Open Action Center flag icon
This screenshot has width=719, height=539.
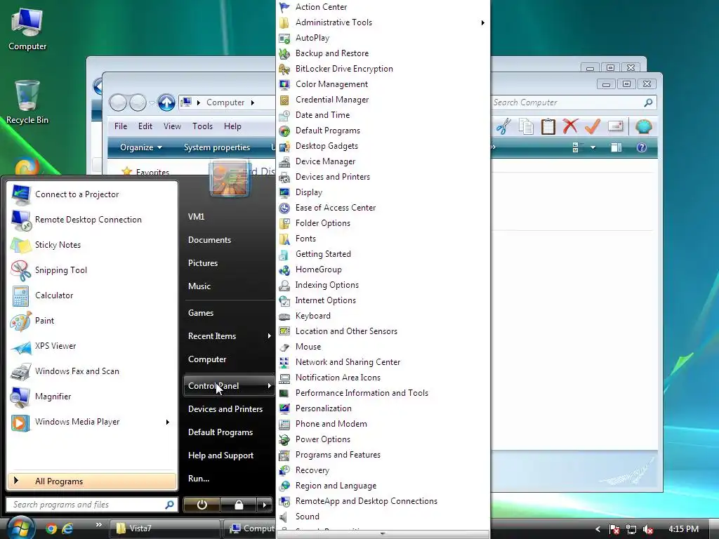(x=284, y=7)
